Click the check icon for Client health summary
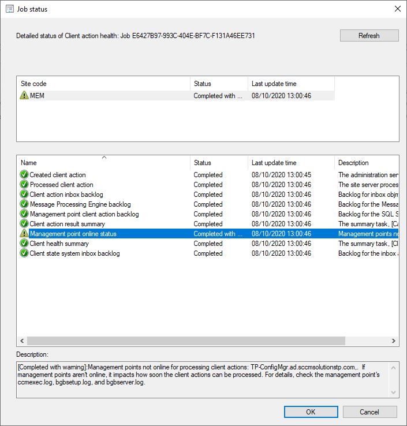This screenshot has height=426, width=407. (24, 244)
